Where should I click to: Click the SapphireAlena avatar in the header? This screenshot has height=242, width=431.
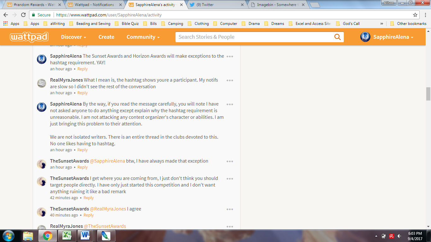[x=365, y=37]
